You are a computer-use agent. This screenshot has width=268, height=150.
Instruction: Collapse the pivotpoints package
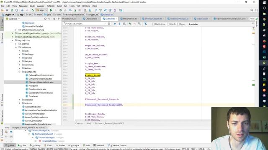19,72
